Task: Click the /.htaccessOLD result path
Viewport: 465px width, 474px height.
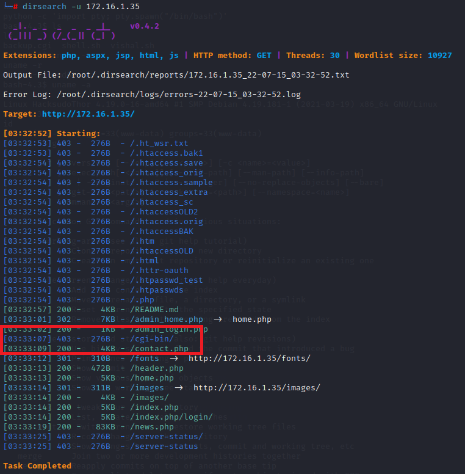Action: [x=162, y=251]
